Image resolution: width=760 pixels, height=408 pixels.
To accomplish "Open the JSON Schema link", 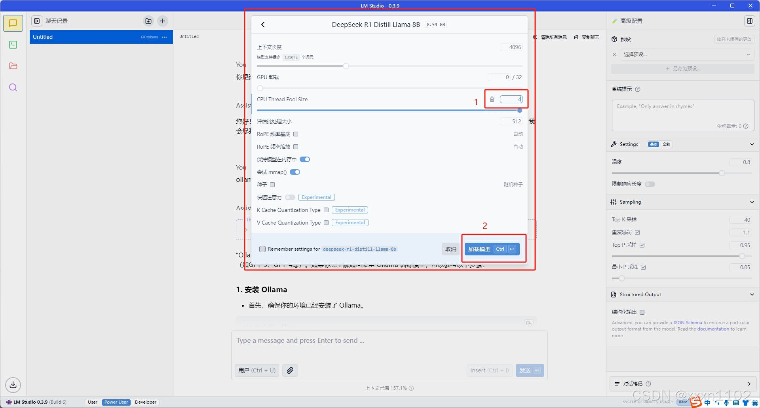I will tap(688, 323).
